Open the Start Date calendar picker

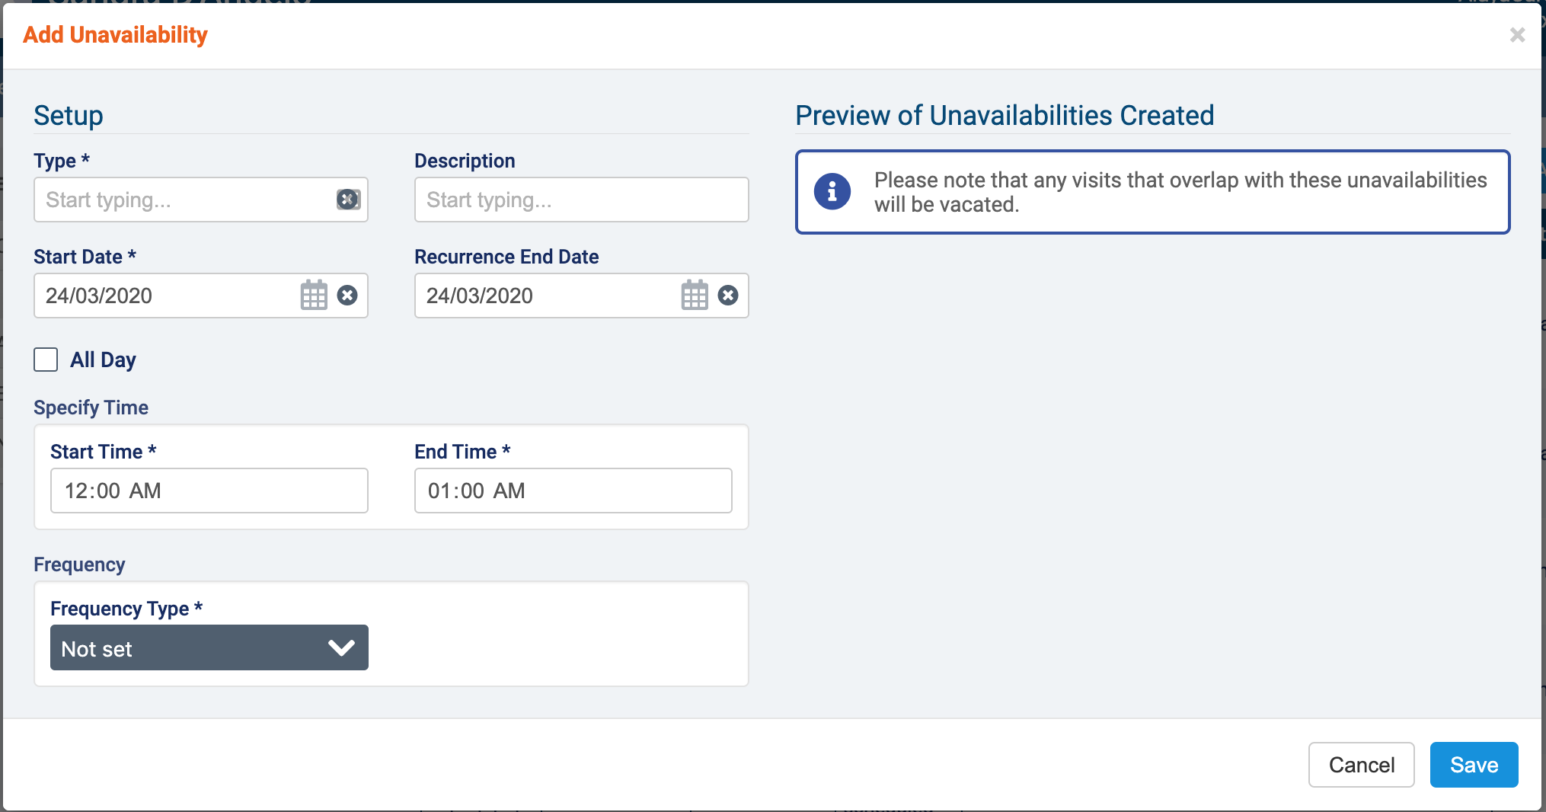[x=313, y=296]
